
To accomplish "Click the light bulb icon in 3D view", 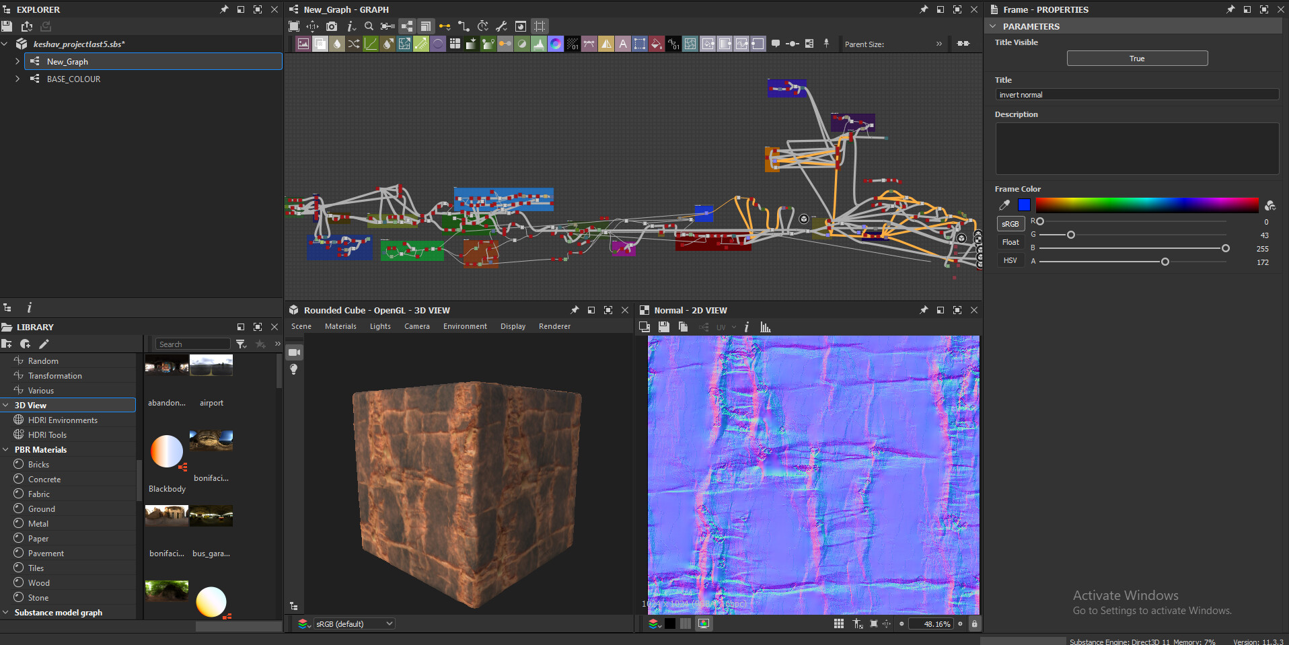I will (294, 369).
